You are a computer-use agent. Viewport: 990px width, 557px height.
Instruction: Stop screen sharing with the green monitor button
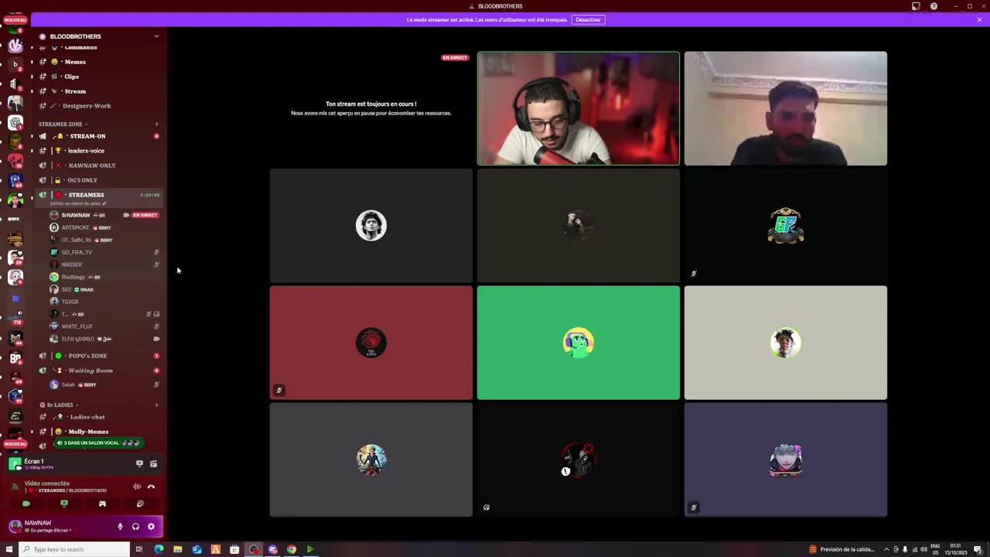point(64,504)
